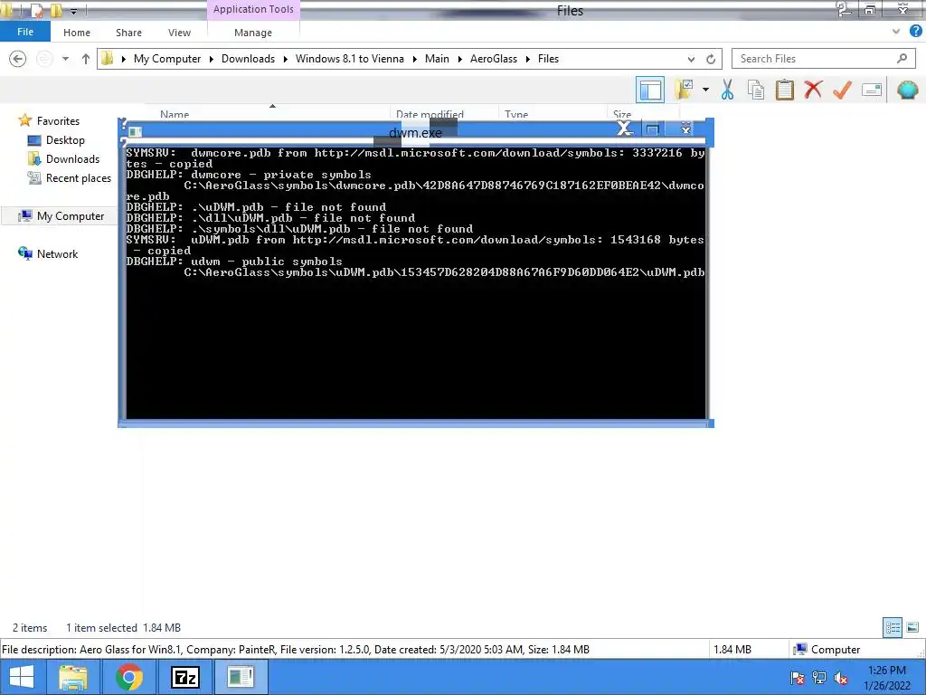Switch to the Home ribbon tab
Image resolution: width=926 pixels, height=695 pixels.
coord(77,33)
